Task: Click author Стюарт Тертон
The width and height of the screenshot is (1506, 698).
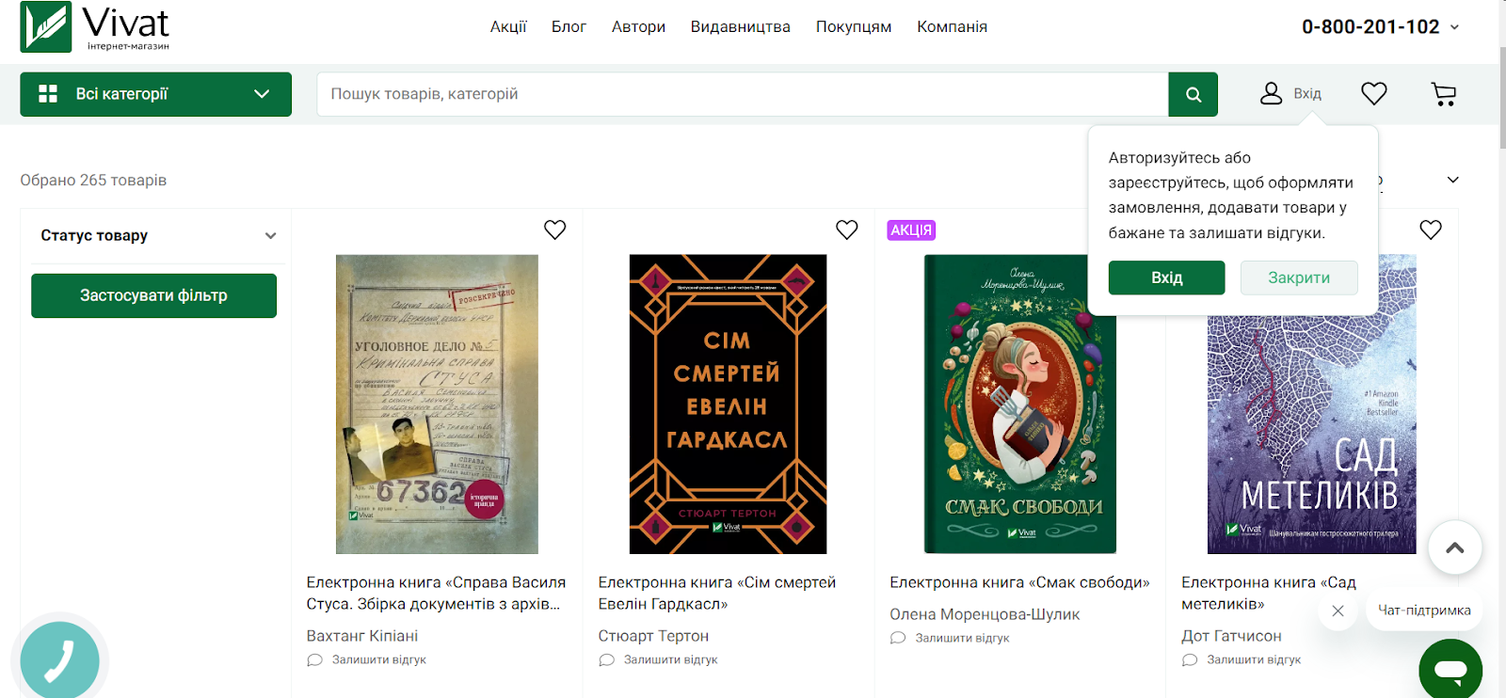Action: coord(653,636)
